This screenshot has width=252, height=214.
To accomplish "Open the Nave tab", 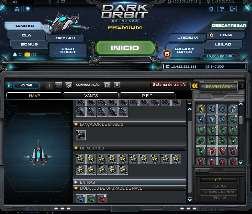I will click(x=34, y=96).
